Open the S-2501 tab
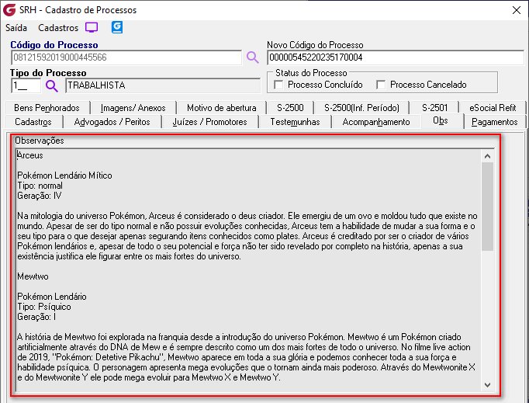Image resolution: width=529 pixels, height=403 pixels. pos(434,108)
